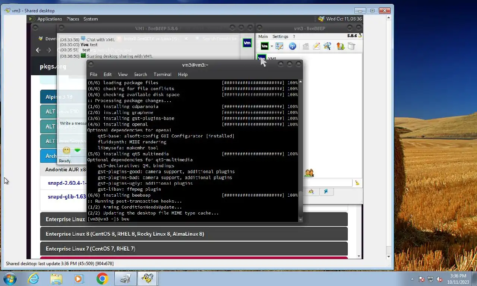Screen dimensions: 477x286
Task: Click the white bucket icon in BeeBEEP toolbar
Action: [x=351, y=46]
